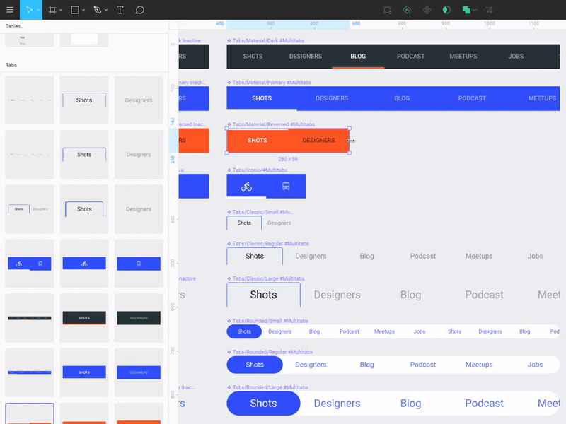566x424 pixels.
Task: Click the Shots rounded large button
Action: 262,403
